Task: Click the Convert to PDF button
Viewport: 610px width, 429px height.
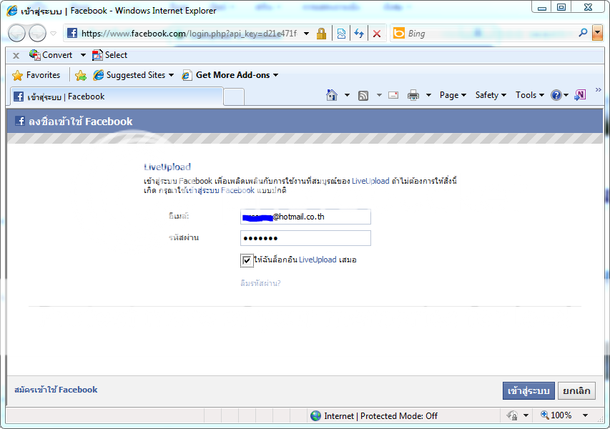Action: click(x=51, y=55)
